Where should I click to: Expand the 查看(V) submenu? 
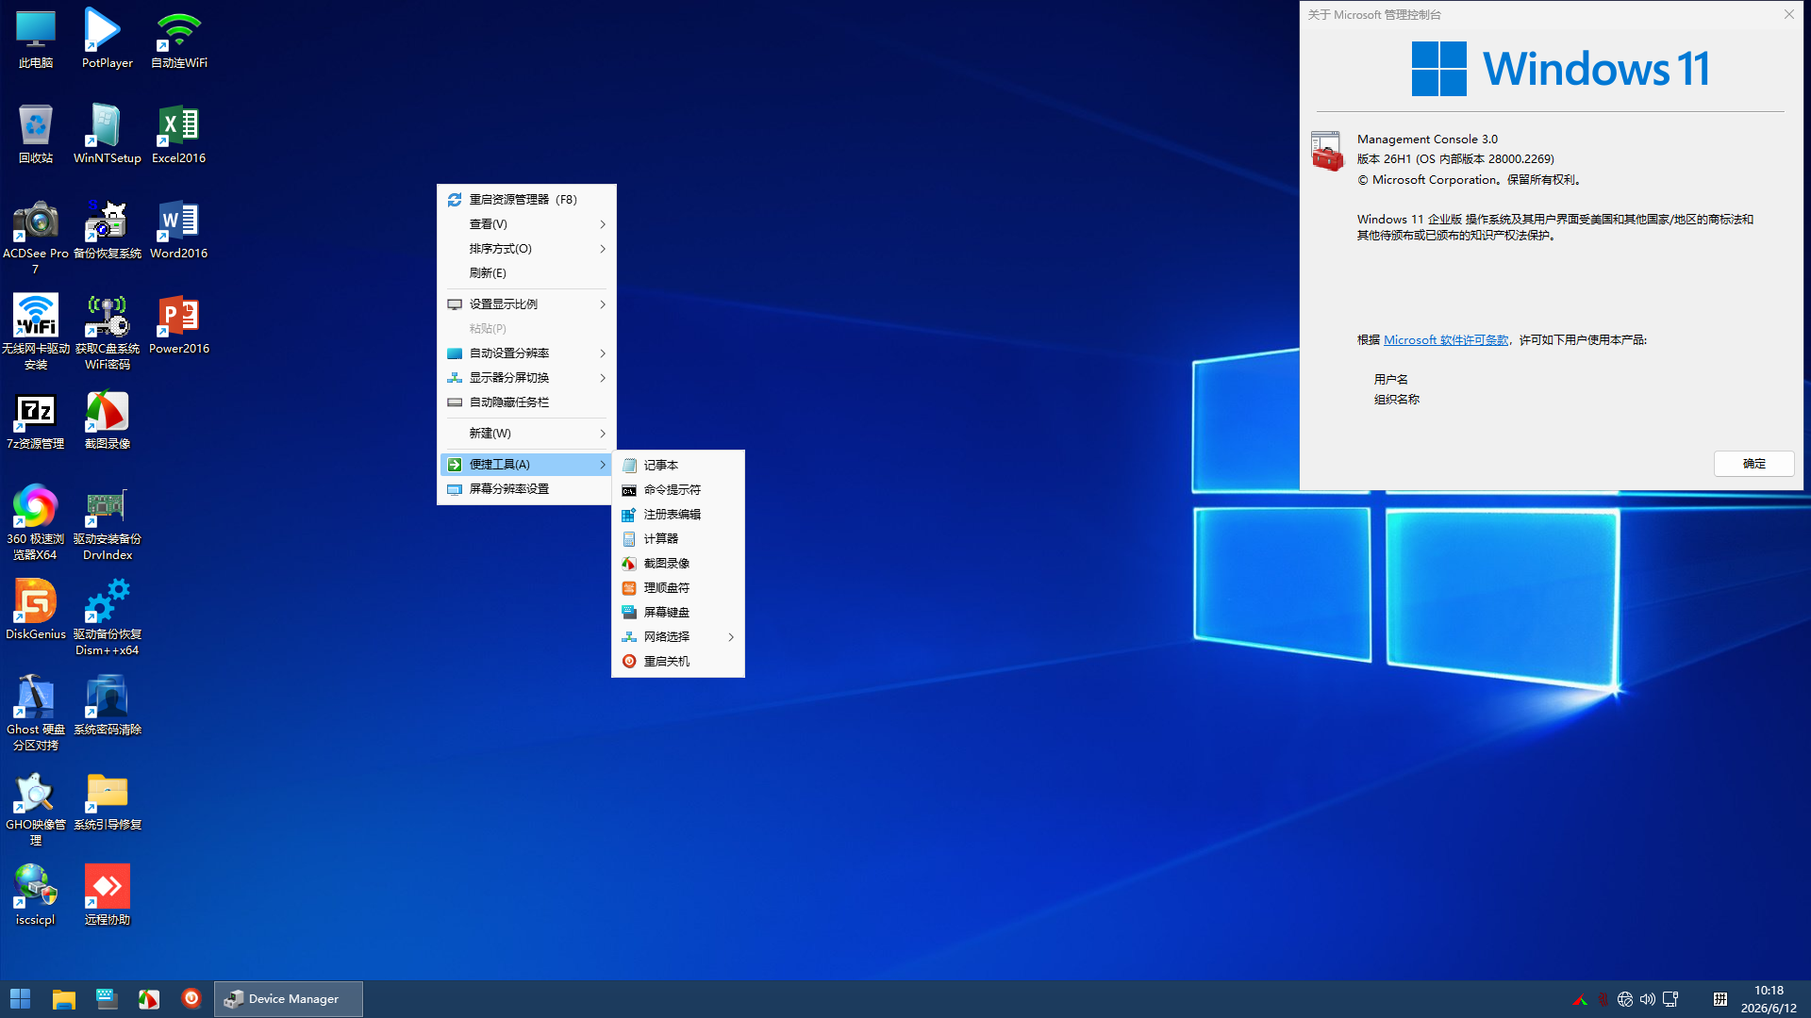(526, 224)
